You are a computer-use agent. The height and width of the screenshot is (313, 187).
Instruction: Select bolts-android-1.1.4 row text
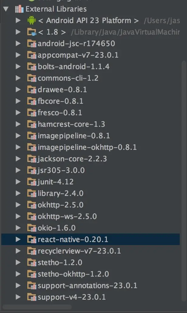pyautogui.click(x=73, y=66)
